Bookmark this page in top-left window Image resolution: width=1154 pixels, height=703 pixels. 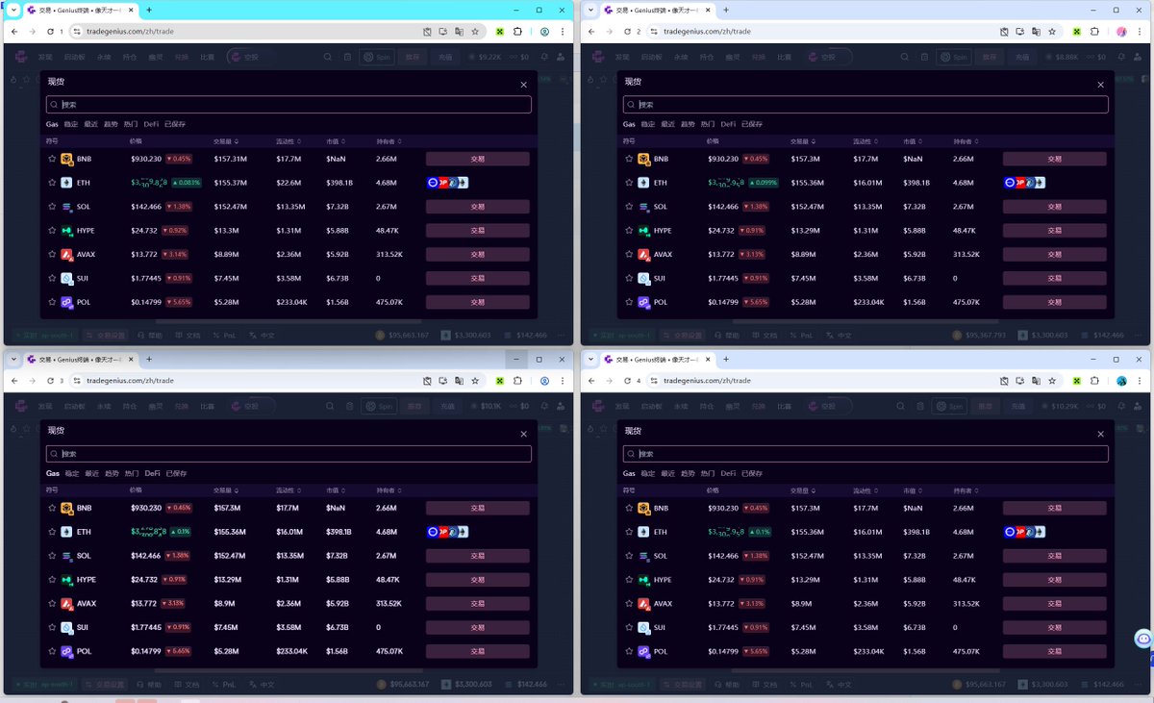click(x=475, y=32)
